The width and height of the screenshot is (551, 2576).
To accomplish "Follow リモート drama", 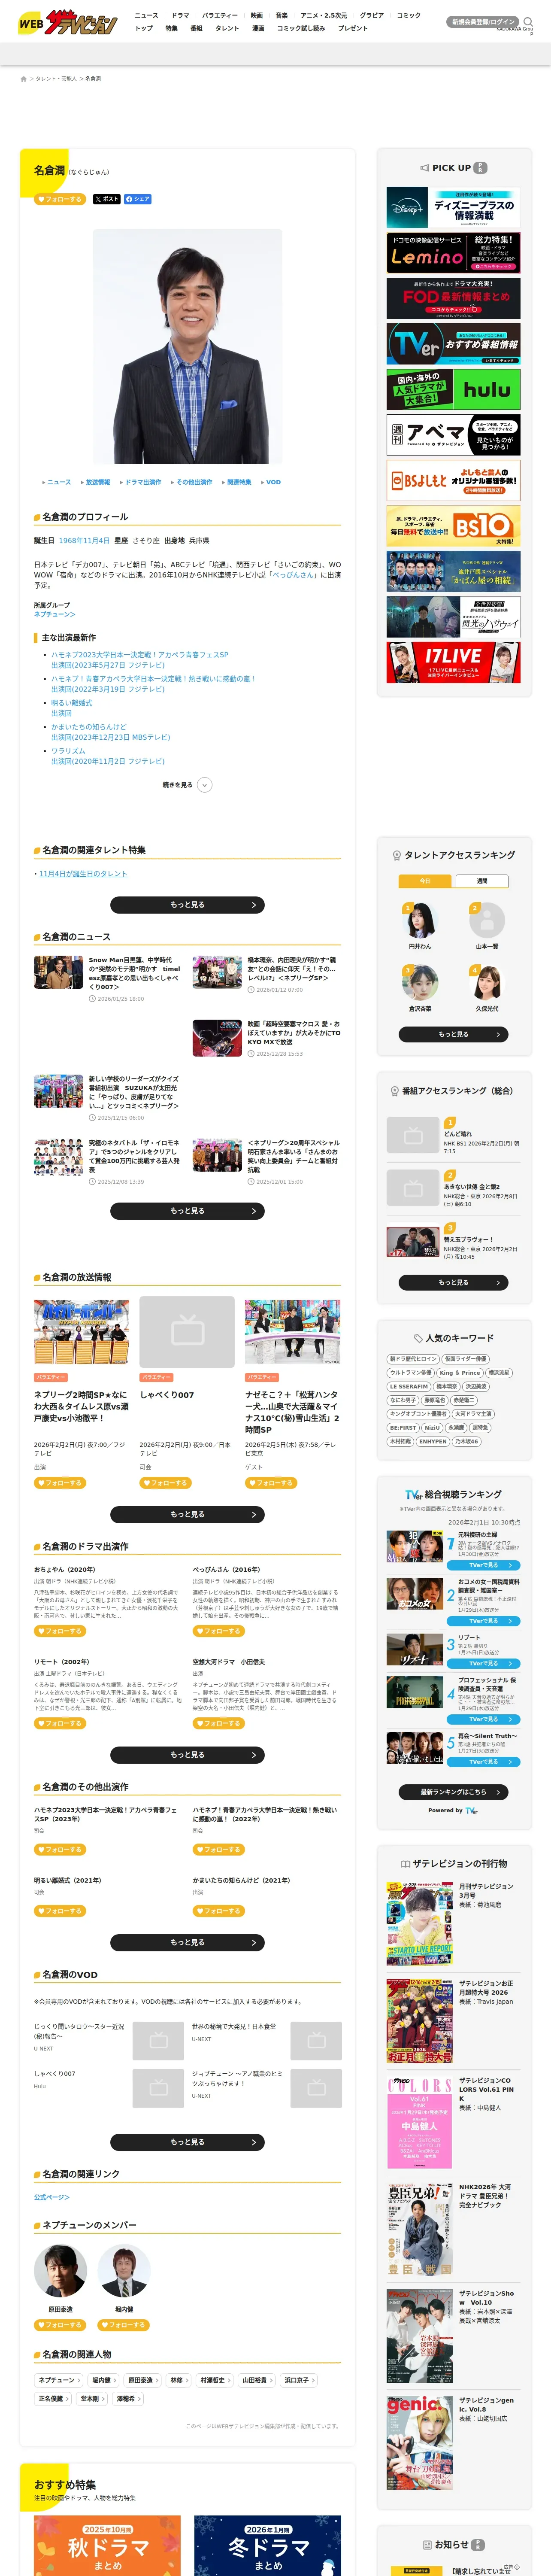I will pos(60,1723).
